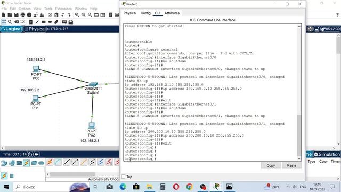This screenshot has width=341, height=192.
Task: Choose the Copper Cross-Over dashed cable
Action: [x=75, y=162]
